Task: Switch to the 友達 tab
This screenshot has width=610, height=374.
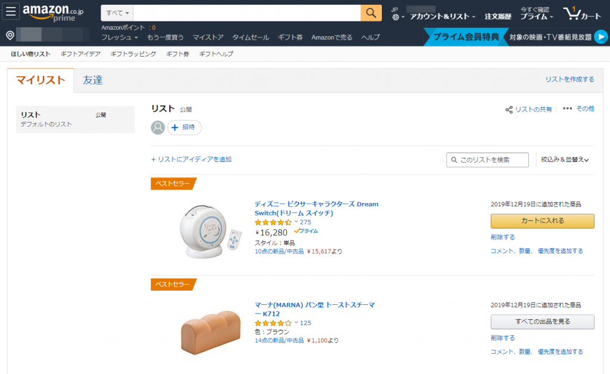Action: [93, 80]
